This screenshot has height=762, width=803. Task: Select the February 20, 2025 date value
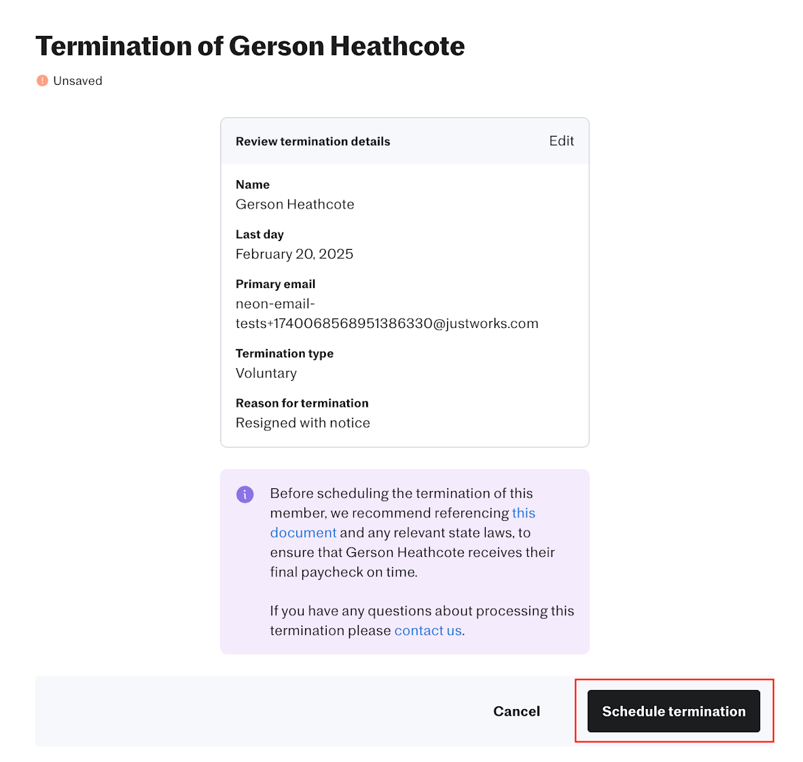294,254
